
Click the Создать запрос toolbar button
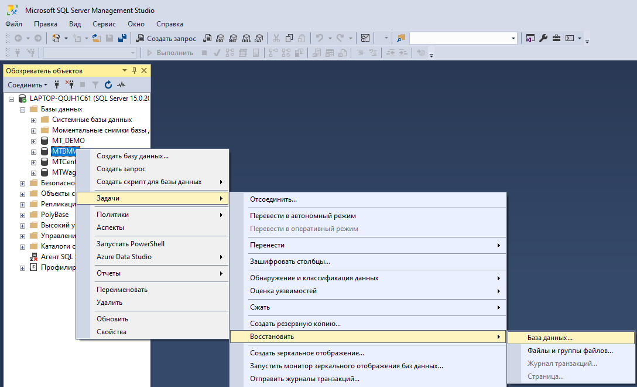[x=166, y=39]
